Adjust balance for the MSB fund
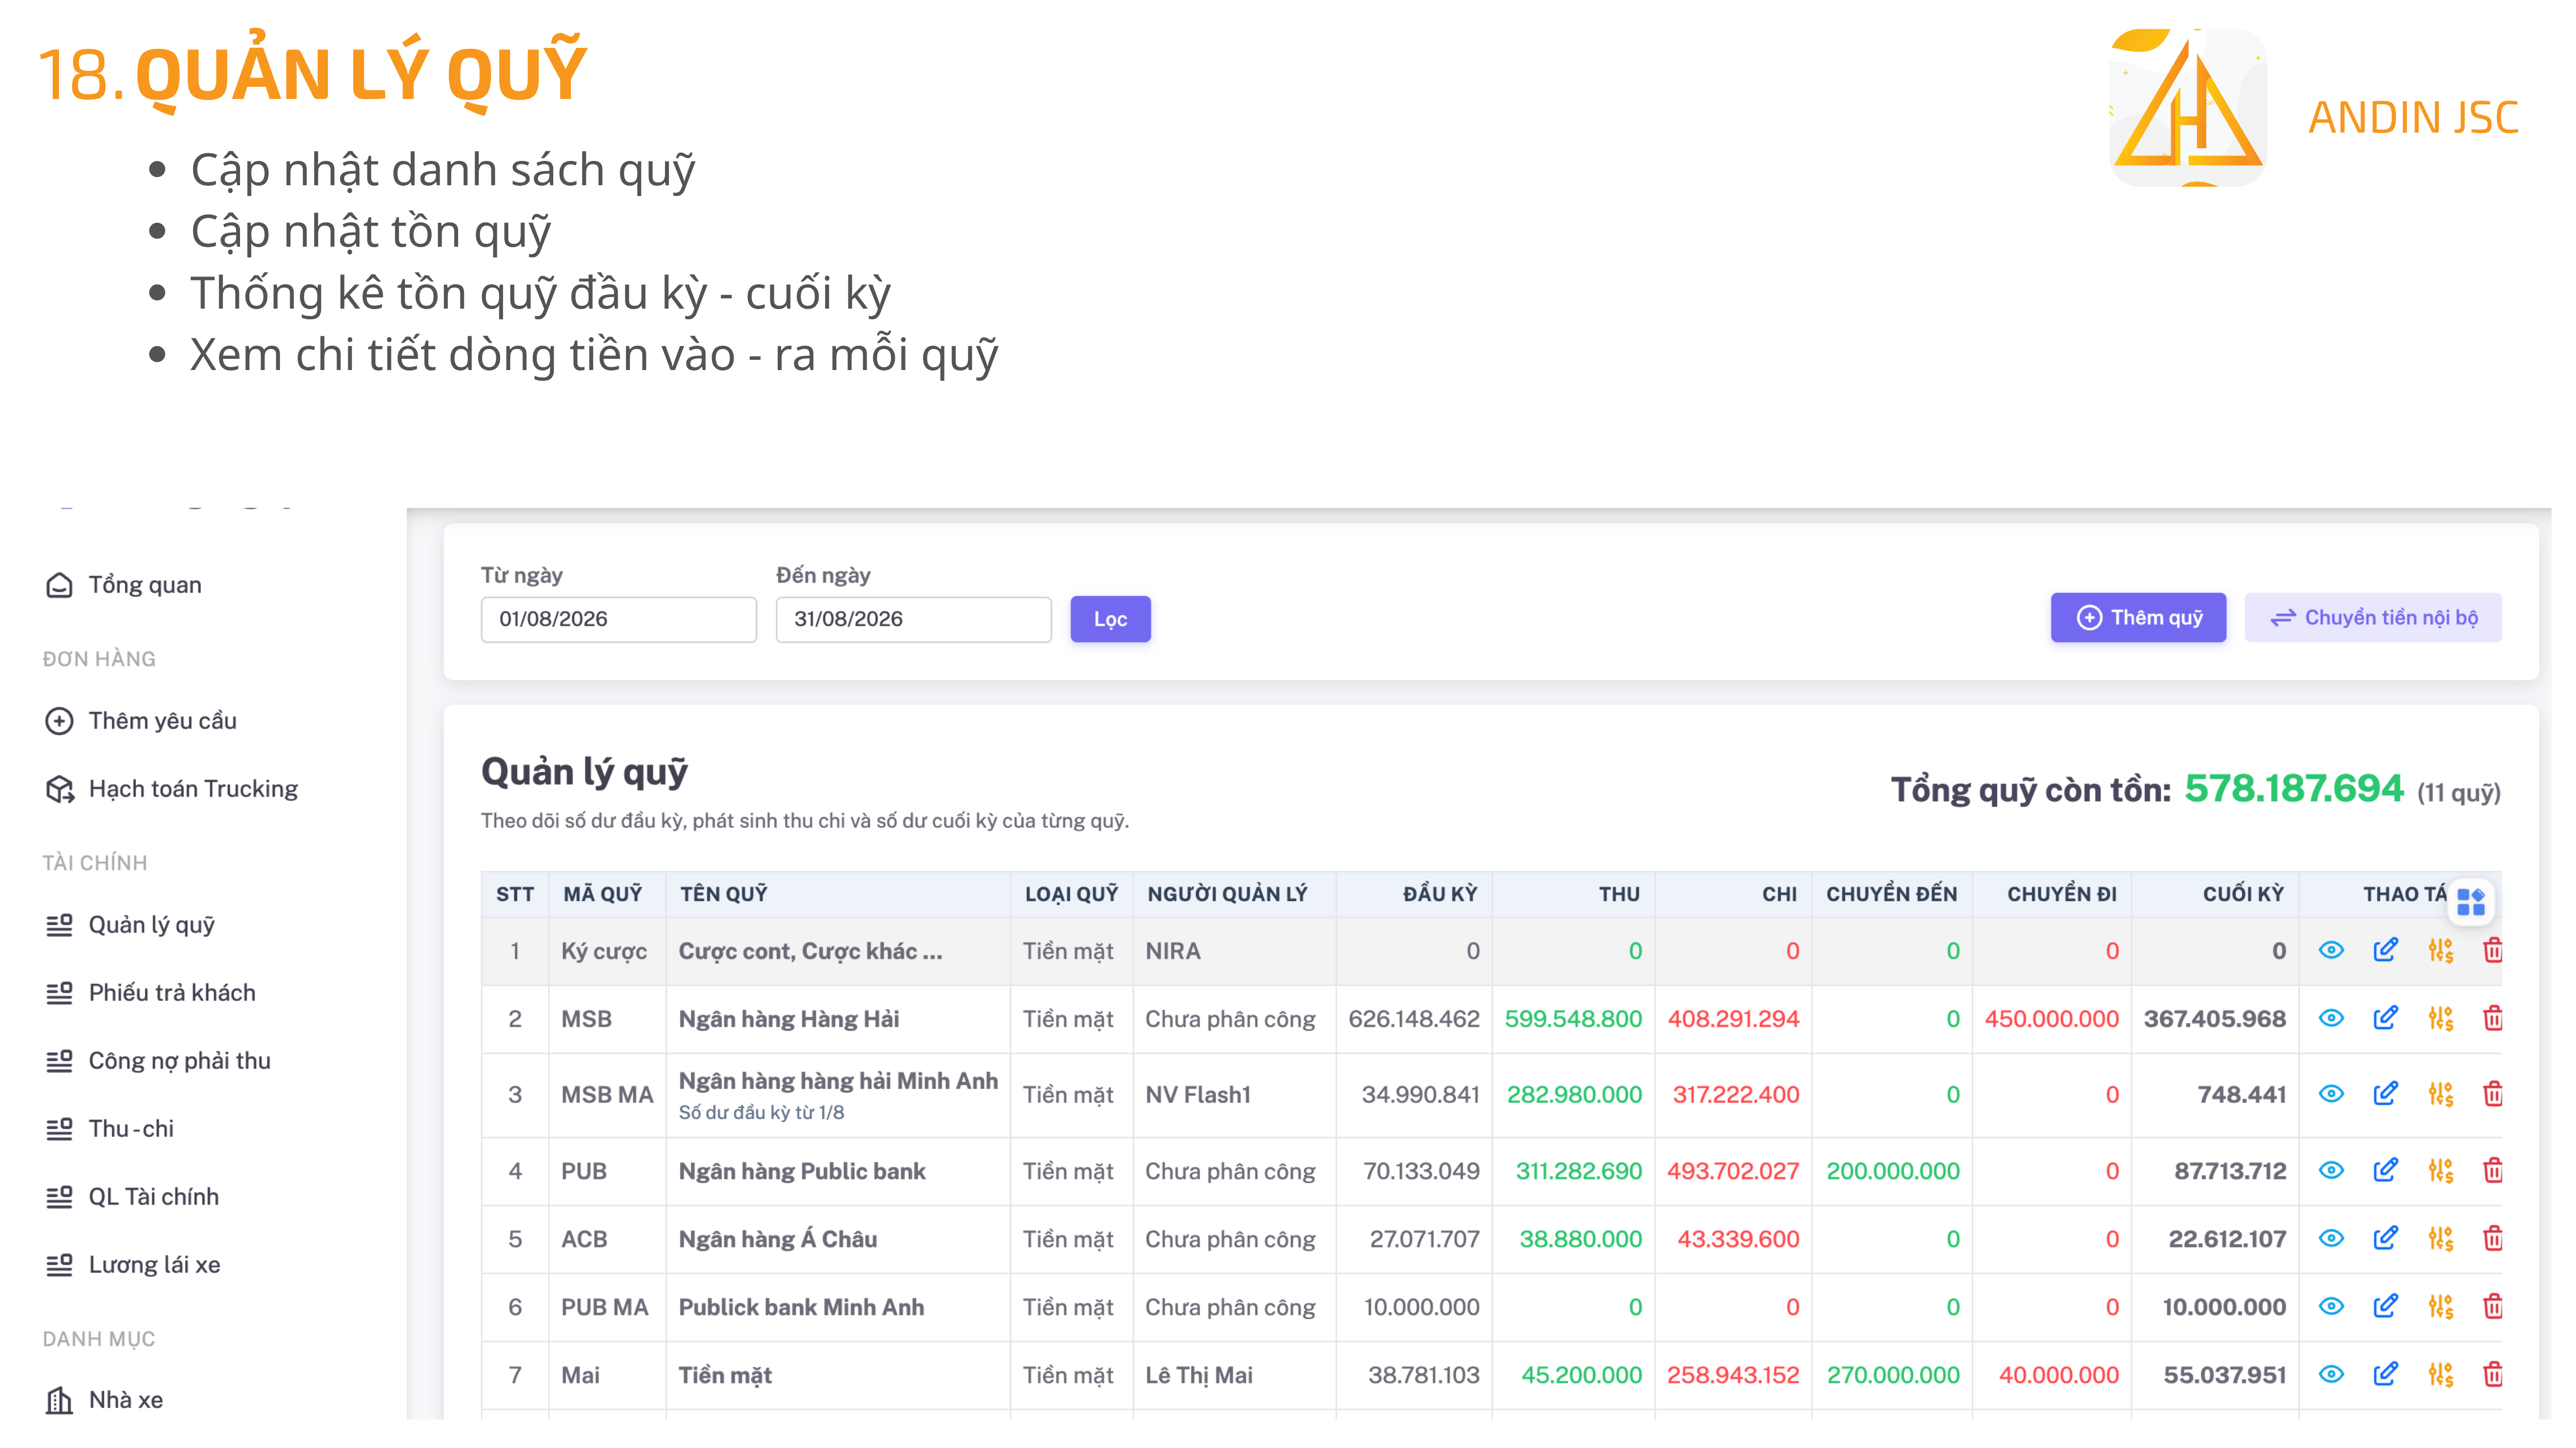2576x1448 pixels. tap(2440, 1018)
